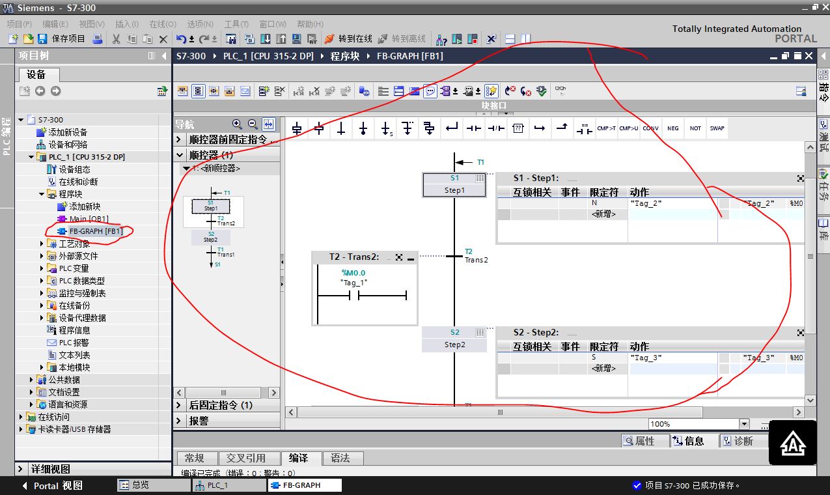Image resolution: width=830 pixels, height=495 pixels.
Task: Toggle fit-width sync icon in navigation header
Action: coord(269,124)
